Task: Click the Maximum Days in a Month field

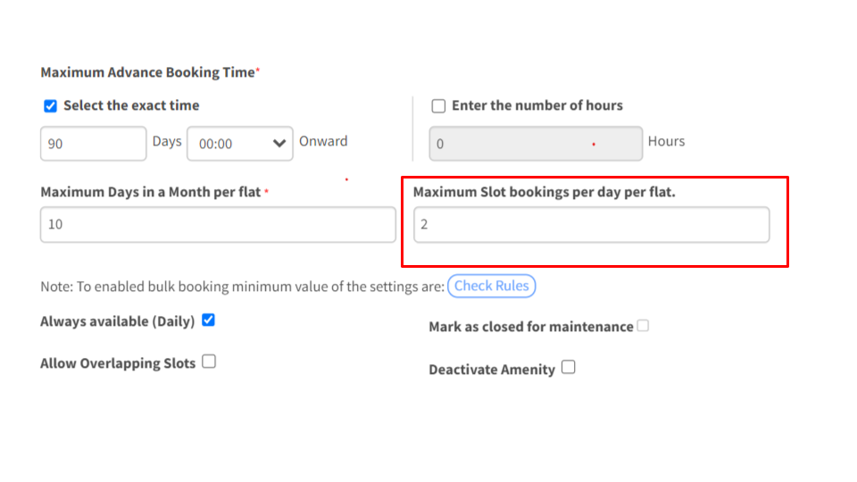Action: [218, 225]
